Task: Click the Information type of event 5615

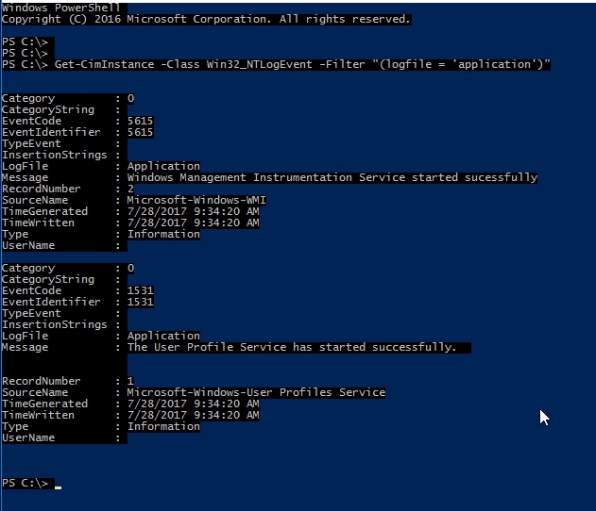Action: (163, 234)
